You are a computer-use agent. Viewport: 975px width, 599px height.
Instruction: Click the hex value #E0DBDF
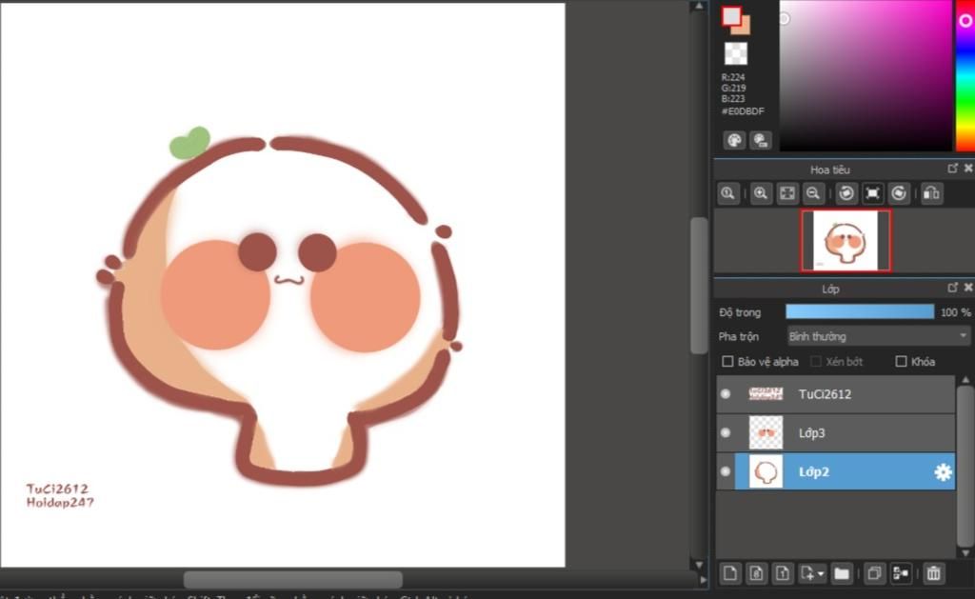(x=743, y=111)
